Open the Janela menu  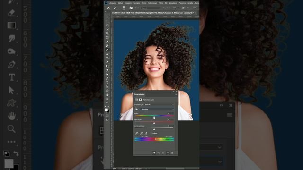pyautogui.click(x=190, y=3)
